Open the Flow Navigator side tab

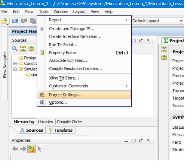click(5, 65)
